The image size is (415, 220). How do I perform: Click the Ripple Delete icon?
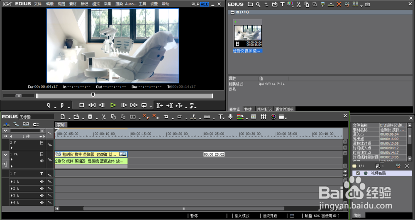(x=156, y=117)
